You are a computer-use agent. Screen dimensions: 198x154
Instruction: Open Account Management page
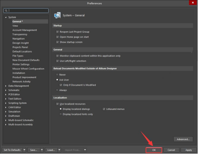click(x=25, y=30)
